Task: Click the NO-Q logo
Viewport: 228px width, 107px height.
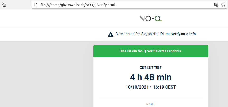Action: tap(151, 19)
